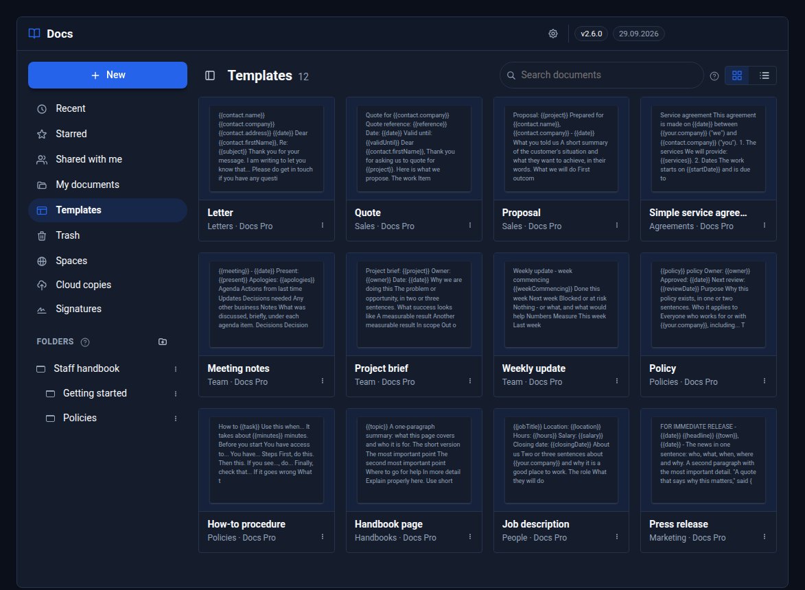Open settings via the gear icon
Viewport: 805px width, 590px height.
tap(553, 34)
